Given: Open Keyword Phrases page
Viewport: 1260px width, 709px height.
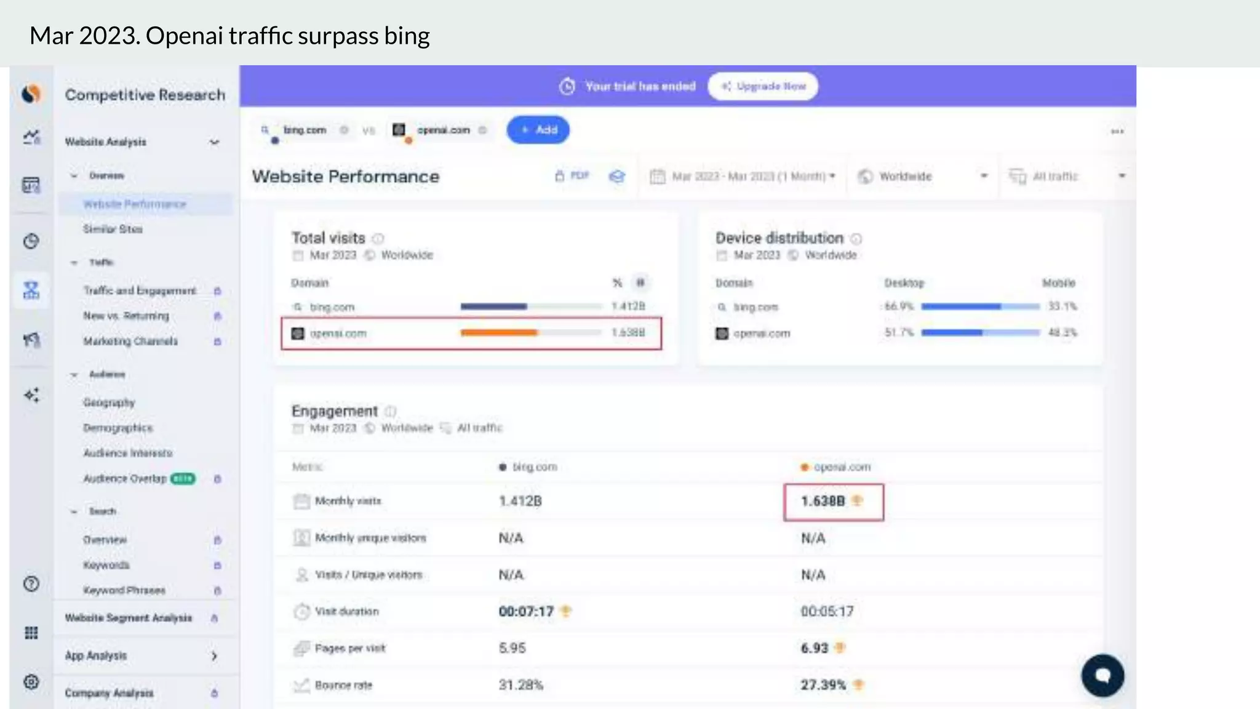Looking at the screenshot, I should [x=124, y=590].
